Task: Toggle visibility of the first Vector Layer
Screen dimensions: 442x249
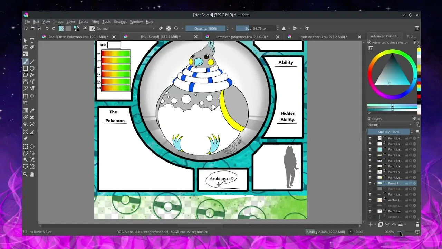Action: (x=370, y=200)
